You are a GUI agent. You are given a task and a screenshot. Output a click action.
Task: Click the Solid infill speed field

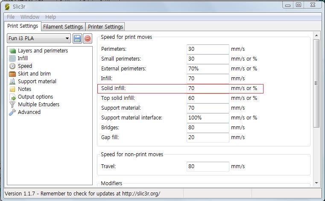[208, 88]
